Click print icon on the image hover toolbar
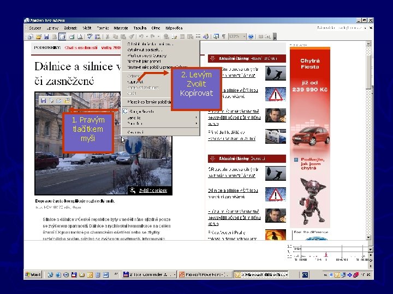The height and width of the screenshot is (294, 393). pyautogui.click(x=50, y=100)
